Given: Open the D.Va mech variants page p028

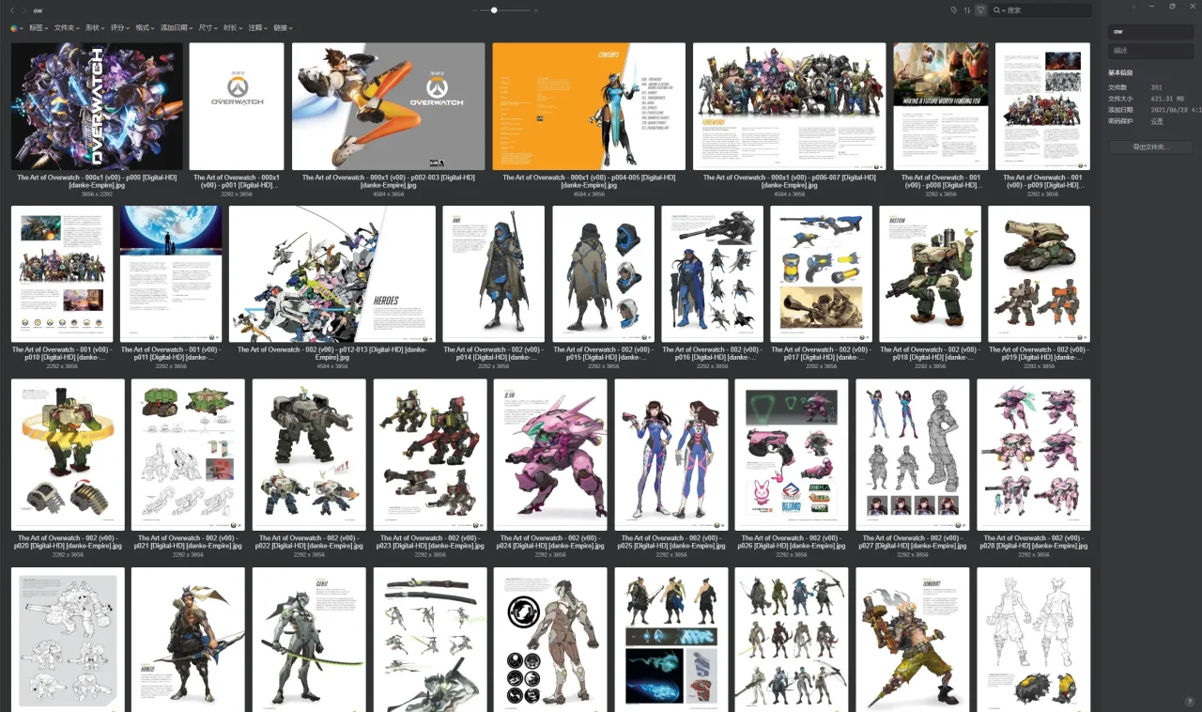Looking at the screenshot, I should [x=1033, y=455].
